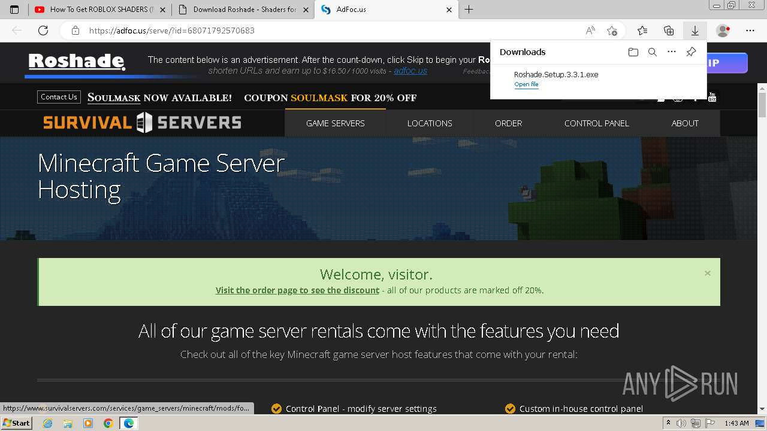The image size is (767, 431).
Task: Open the tab actions menu icon
Action: [14, 10]
